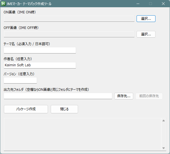This screenshot has width=170, height=154.
Task: Click the 前回の保存先 button
Action: point(149,96)
